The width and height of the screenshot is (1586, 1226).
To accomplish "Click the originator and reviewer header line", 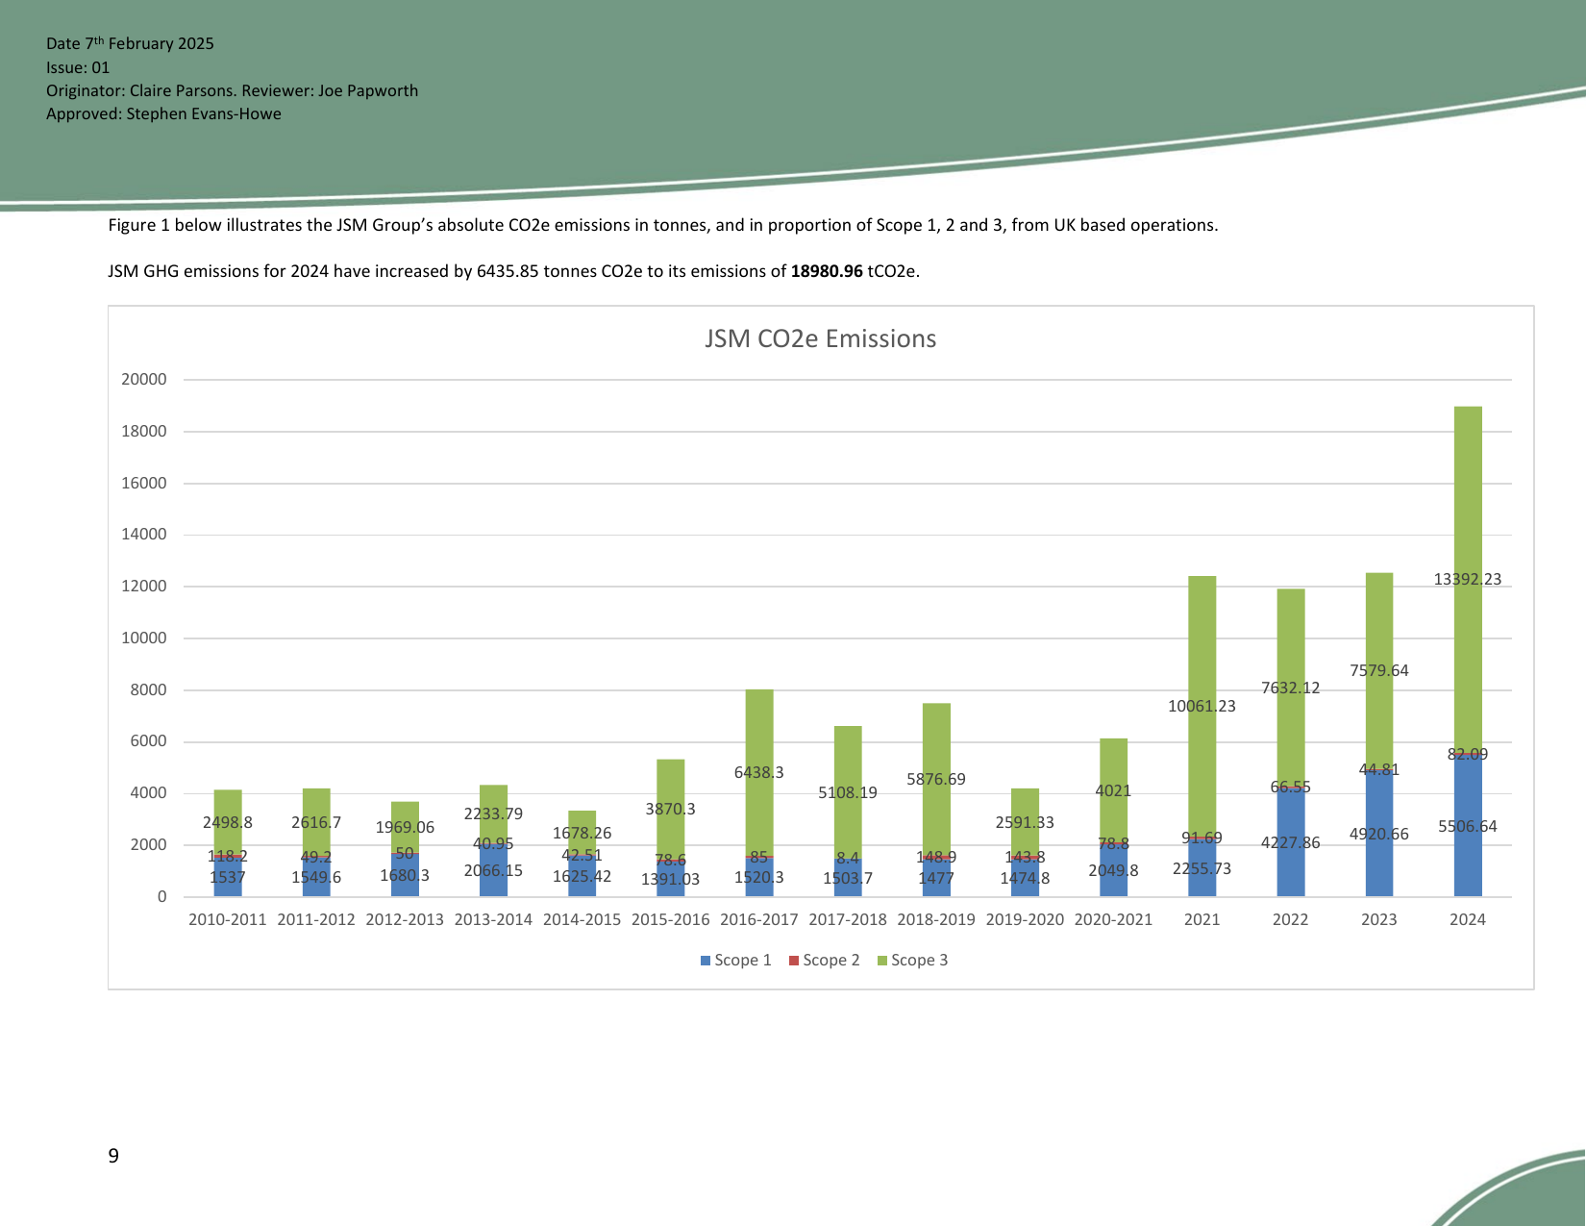I will (232, 90).
